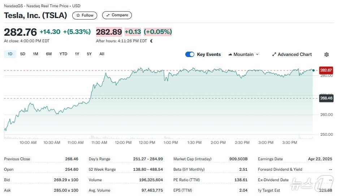Select the 1Y time range
Viewport: 337px width, 196px height.
tap(77, 54)
